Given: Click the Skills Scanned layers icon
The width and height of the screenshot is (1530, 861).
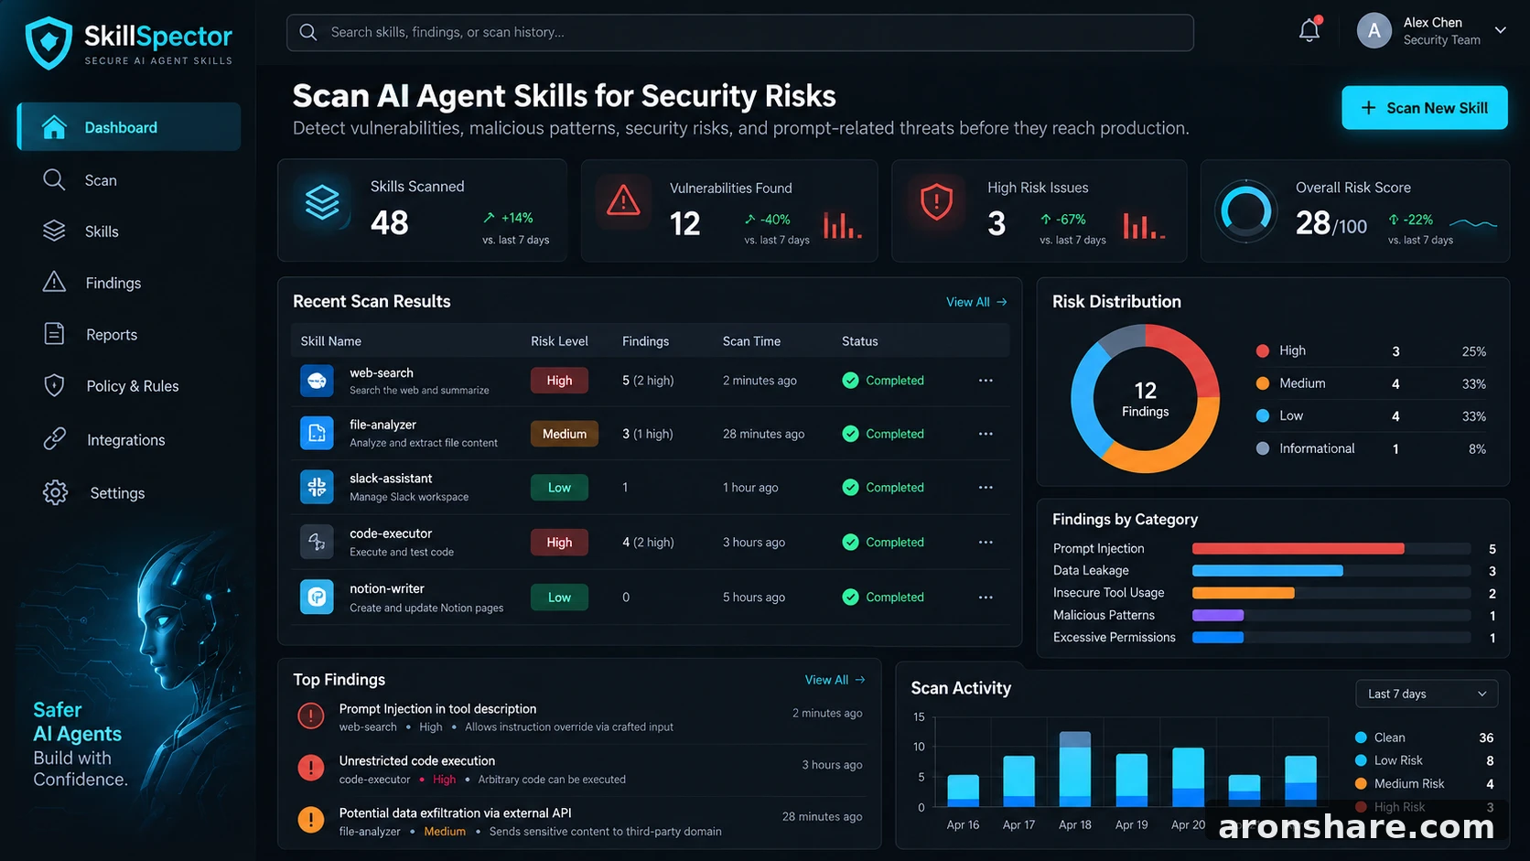Looking at the screenshot, I should pos(322,202).
